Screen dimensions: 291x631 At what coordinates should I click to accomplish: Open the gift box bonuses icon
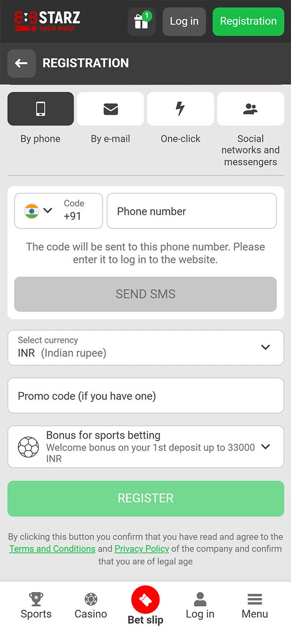[141, 22]
